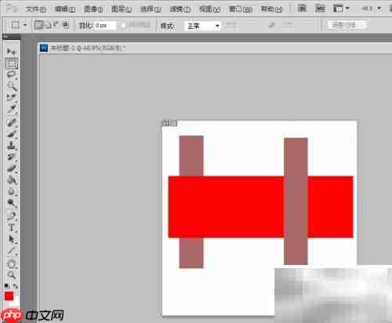Launch Bridge from the application bar

302,9
